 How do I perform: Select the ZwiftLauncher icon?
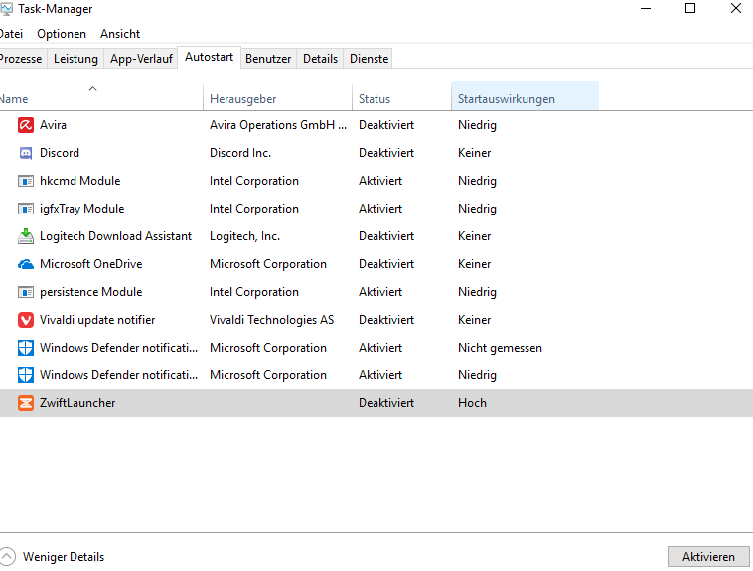26,403
